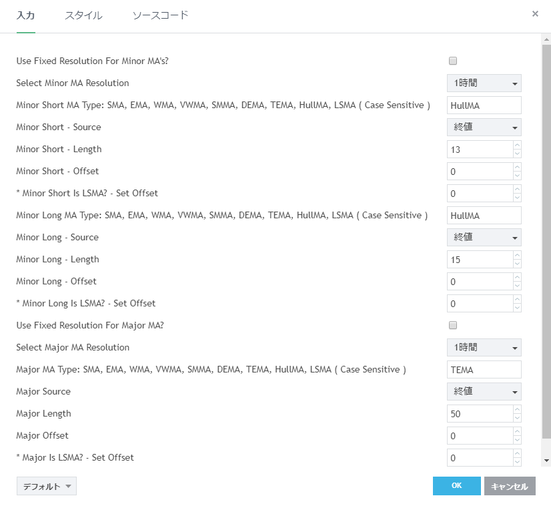
Task: Click the Minor Short - Offset value field
Action: (480, 172)
